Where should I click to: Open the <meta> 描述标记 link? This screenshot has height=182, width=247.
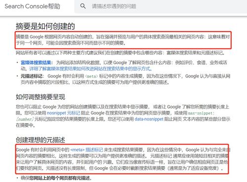tap(86, 150)
